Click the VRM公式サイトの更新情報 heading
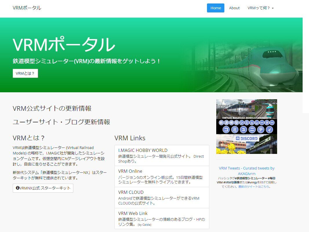Screen dimensions: 309x232 (52, 108)
